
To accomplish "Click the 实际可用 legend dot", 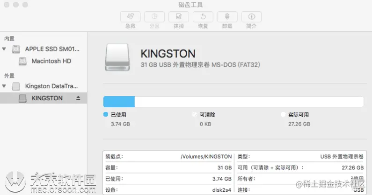I will click(283, 115).
